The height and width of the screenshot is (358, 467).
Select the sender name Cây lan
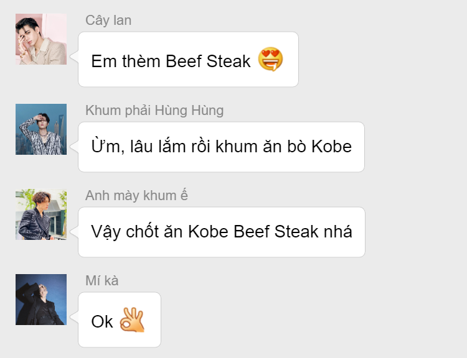point(108,21)
